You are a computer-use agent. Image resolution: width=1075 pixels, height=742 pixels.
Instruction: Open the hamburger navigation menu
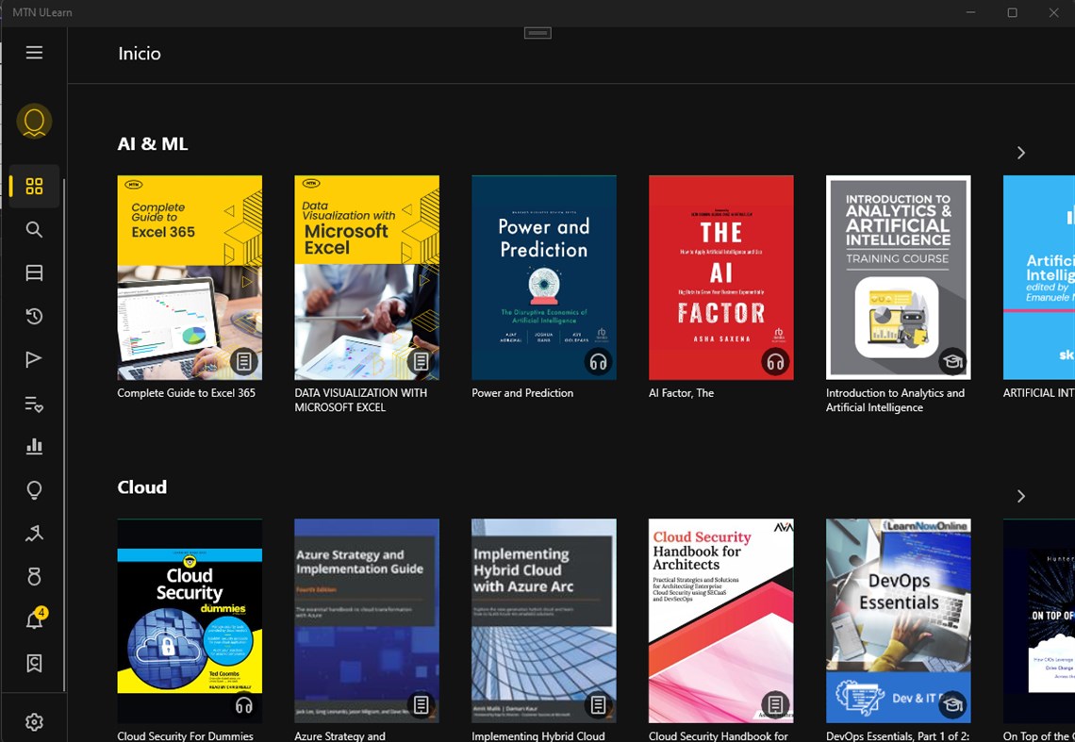(34, 53)
